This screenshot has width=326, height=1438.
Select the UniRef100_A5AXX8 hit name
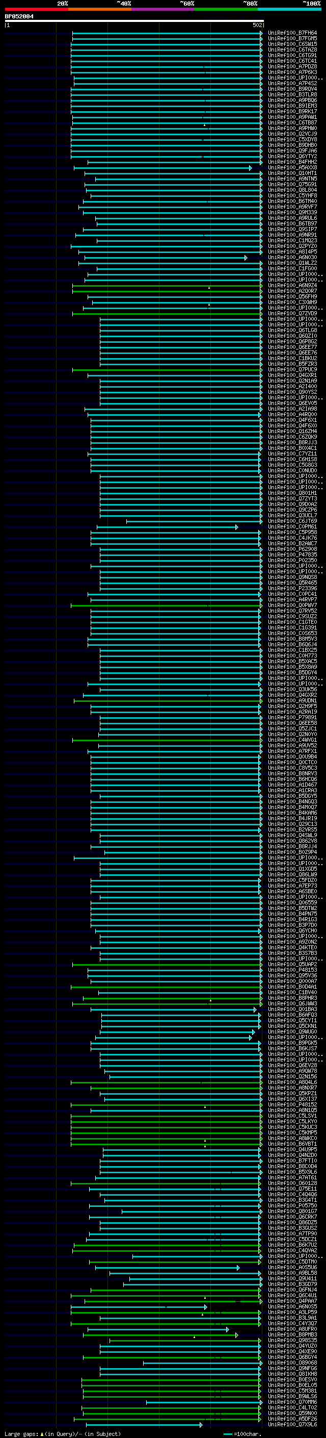(292, 167)
